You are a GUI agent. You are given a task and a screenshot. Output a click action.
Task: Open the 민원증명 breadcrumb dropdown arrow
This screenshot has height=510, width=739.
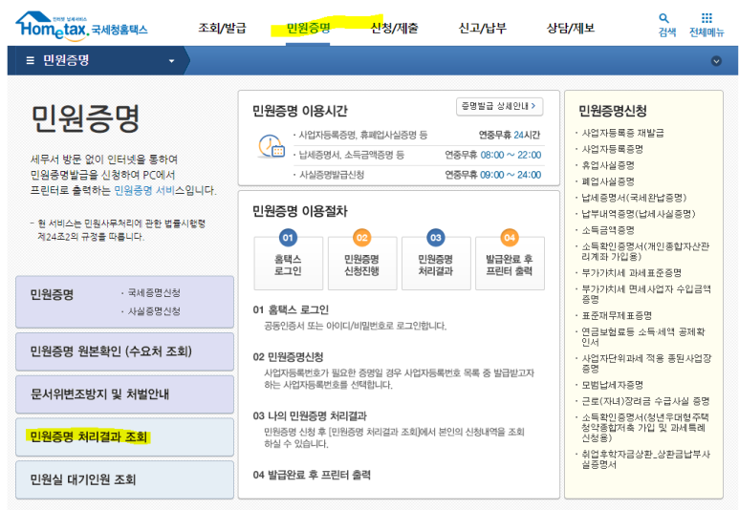click(171, 61)
